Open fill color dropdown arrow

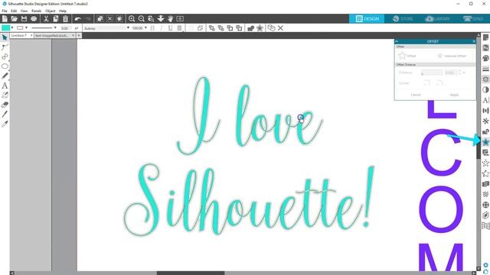coord(12,27)
